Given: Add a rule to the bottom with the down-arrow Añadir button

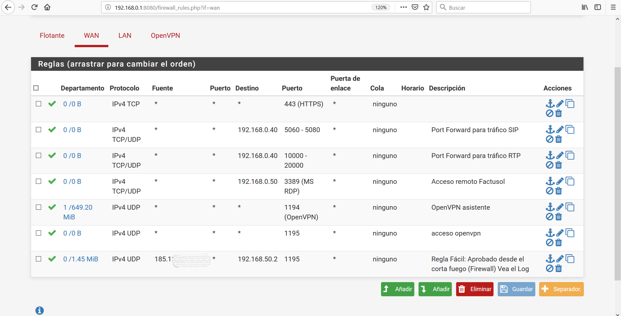Looking at the screenshot, I should coord(435,289).
